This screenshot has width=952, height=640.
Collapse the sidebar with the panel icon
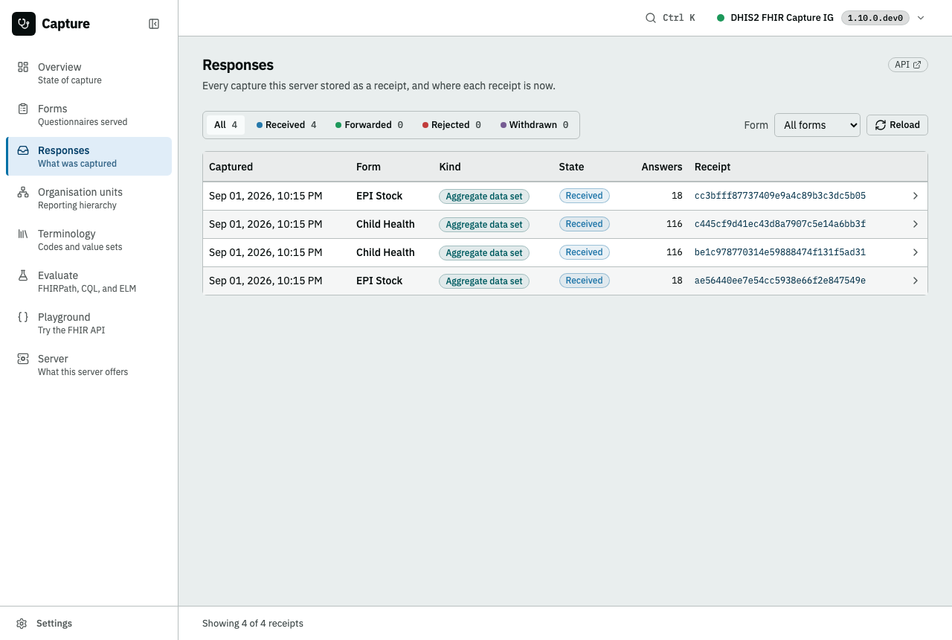pos(154,24)
